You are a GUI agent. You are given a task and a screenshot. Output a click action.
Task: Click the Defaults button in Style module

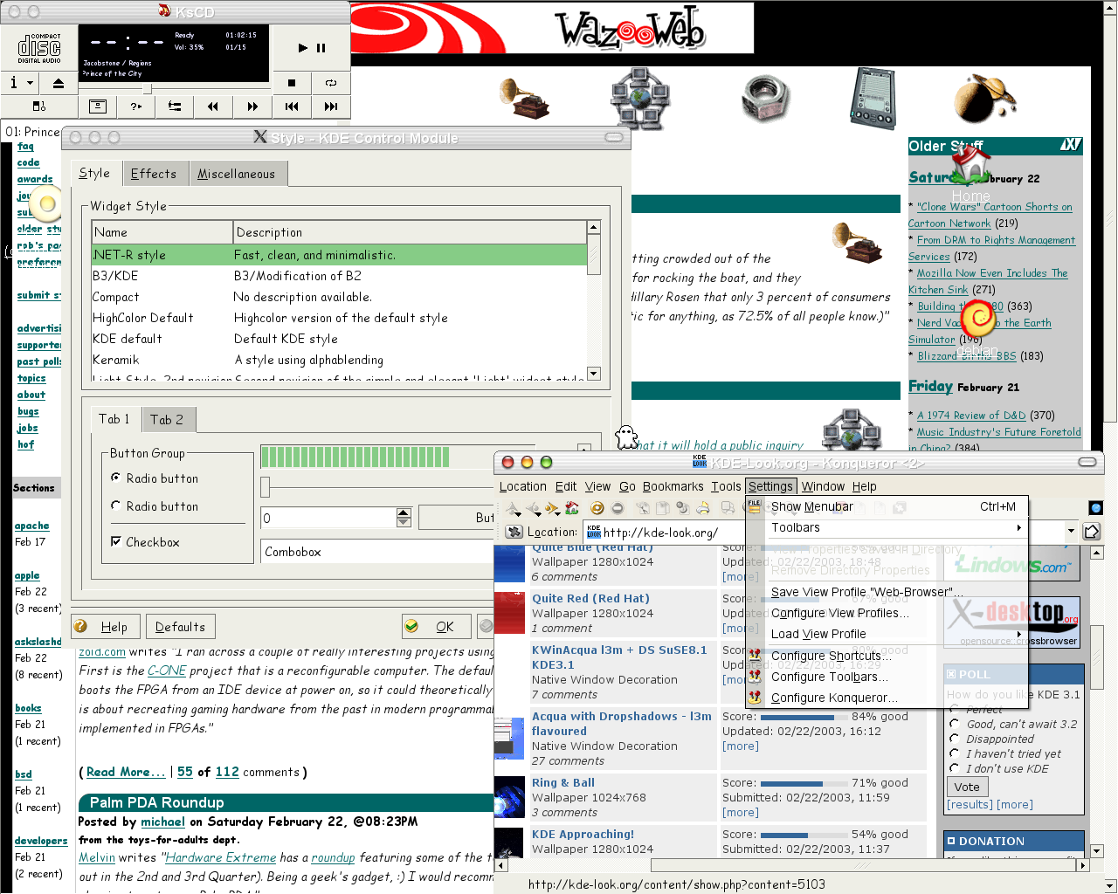coord(180,627)
